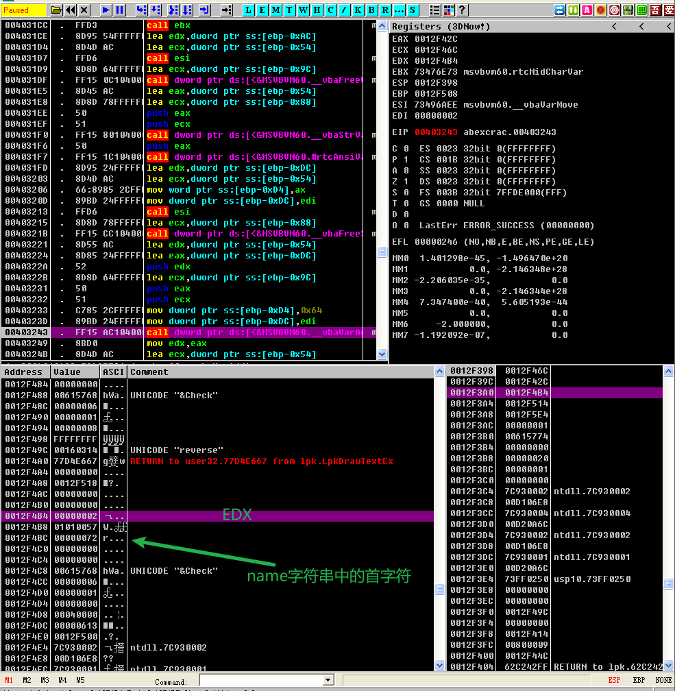Open a file with the folder icon
This screenshot has height=691, width=675.
[x=56, y=10]
